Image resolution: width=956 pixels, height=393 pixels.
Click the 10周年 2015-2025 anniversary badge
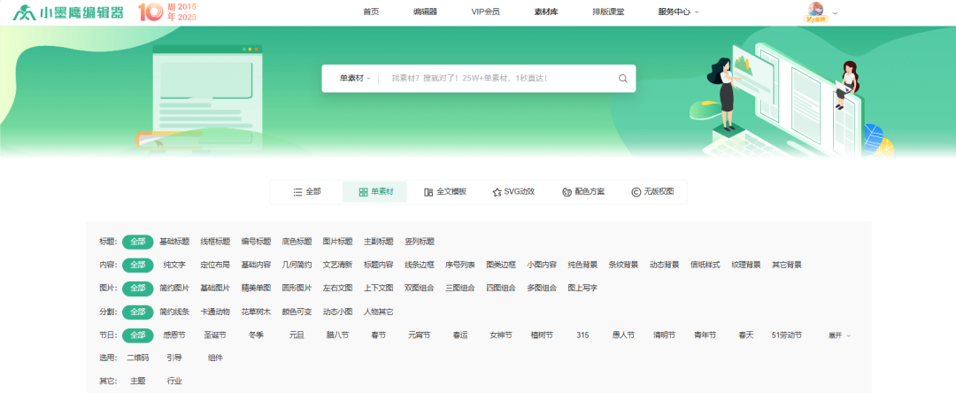[167, 12]
